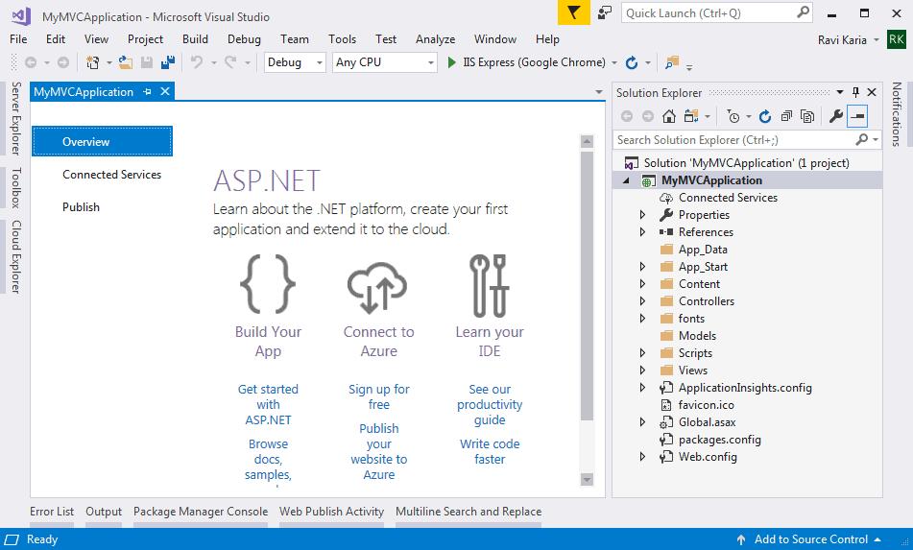Screen dimensions: 913x550
Task: Expand the Controllers folder
Action: point(642,300)
